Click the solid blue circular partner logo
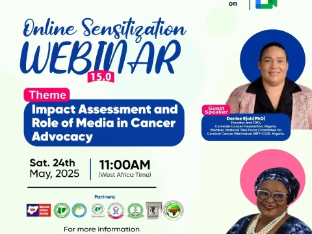 [79, 210]
